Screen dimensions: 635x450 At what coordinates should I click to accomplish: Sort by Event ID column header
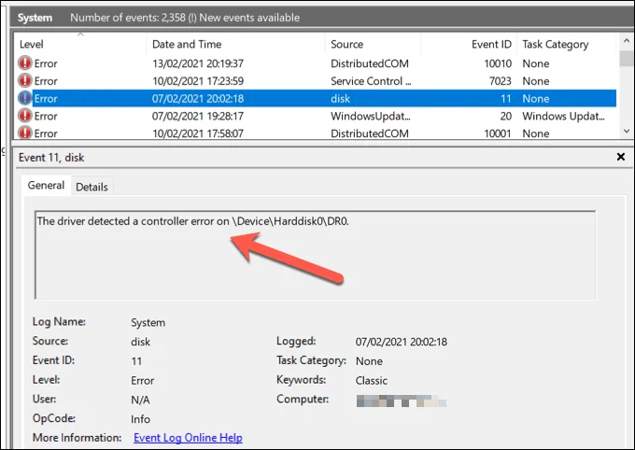tap(492, 44)
